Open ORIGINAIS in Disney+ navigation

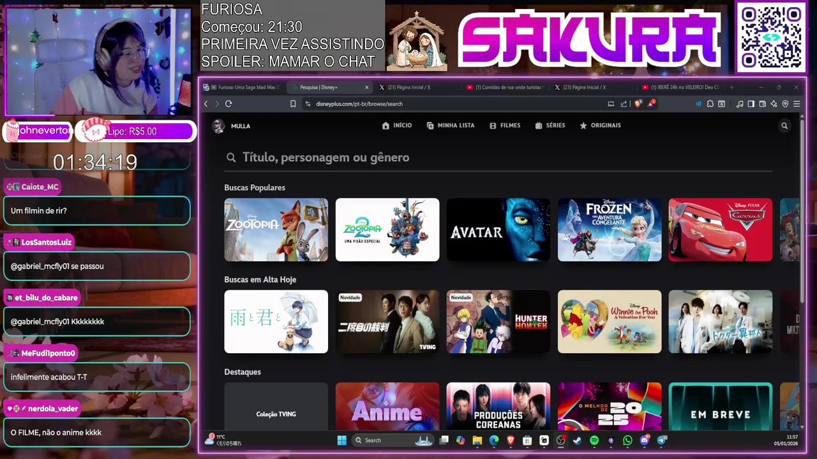pos(600,126)
